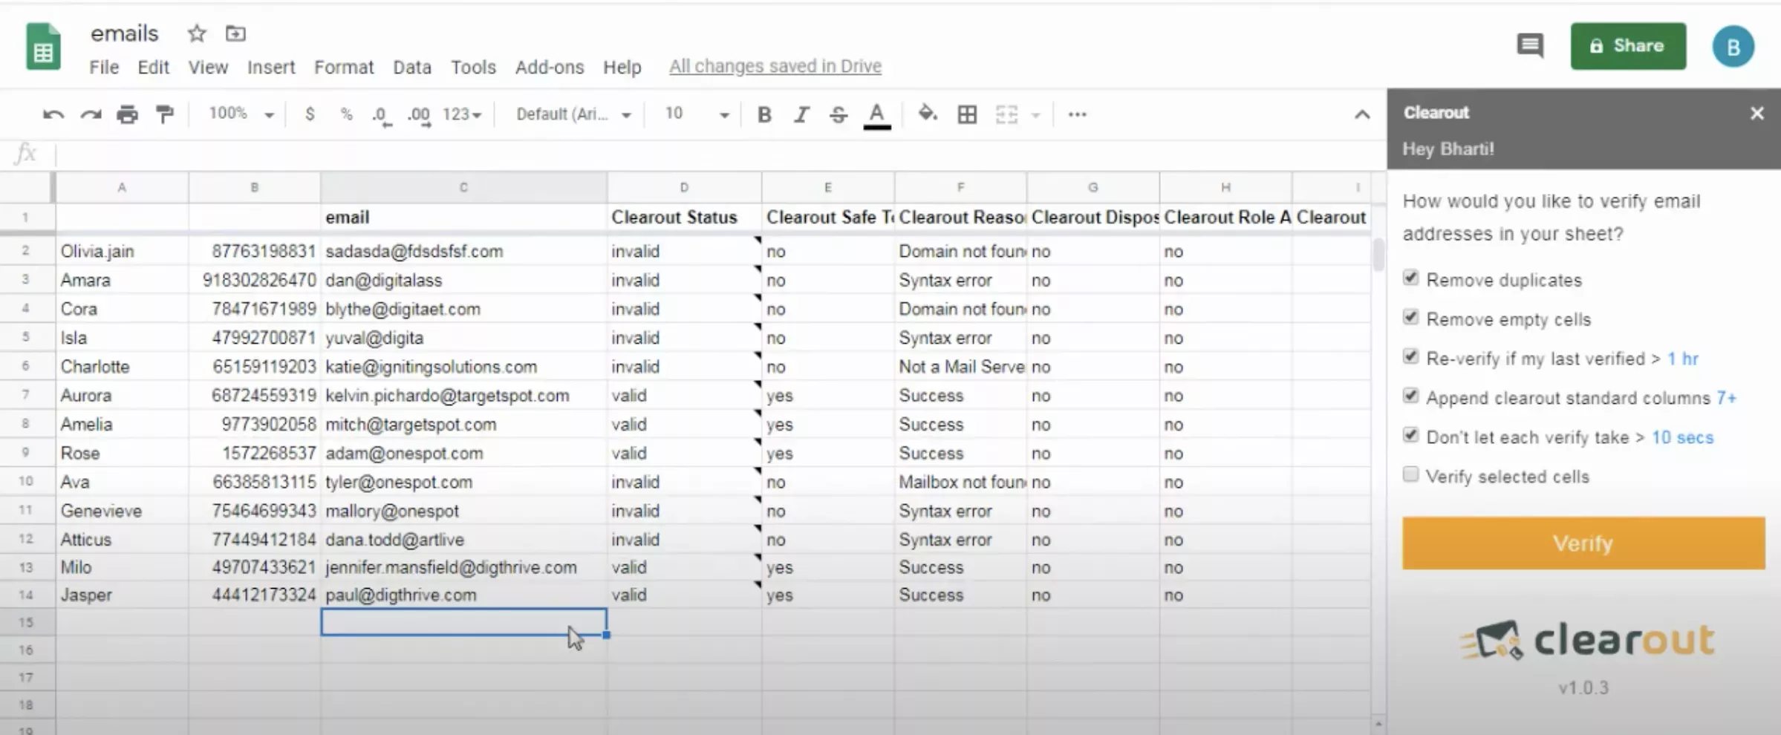Image resolution: width=1781 pixels, height=735 pixels.
Task: Format as currency with dollar icon
Action: pyautogui.click(x=310, y=114)
